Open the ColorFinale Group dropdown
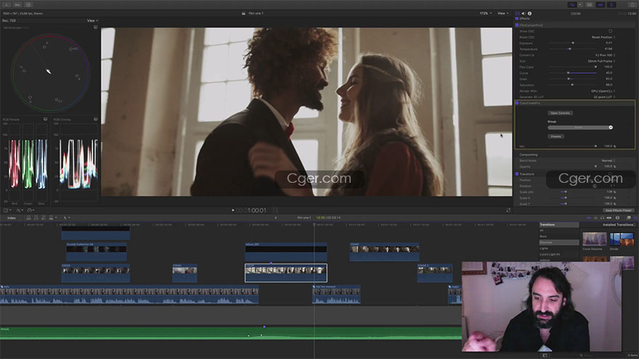This screenshot has width=639, height=359. click(x=580, y=128)
